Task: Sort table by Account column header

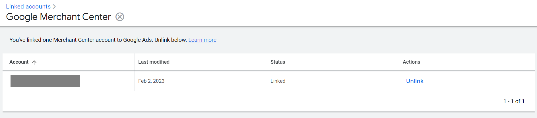Action: tap(19, 62)
